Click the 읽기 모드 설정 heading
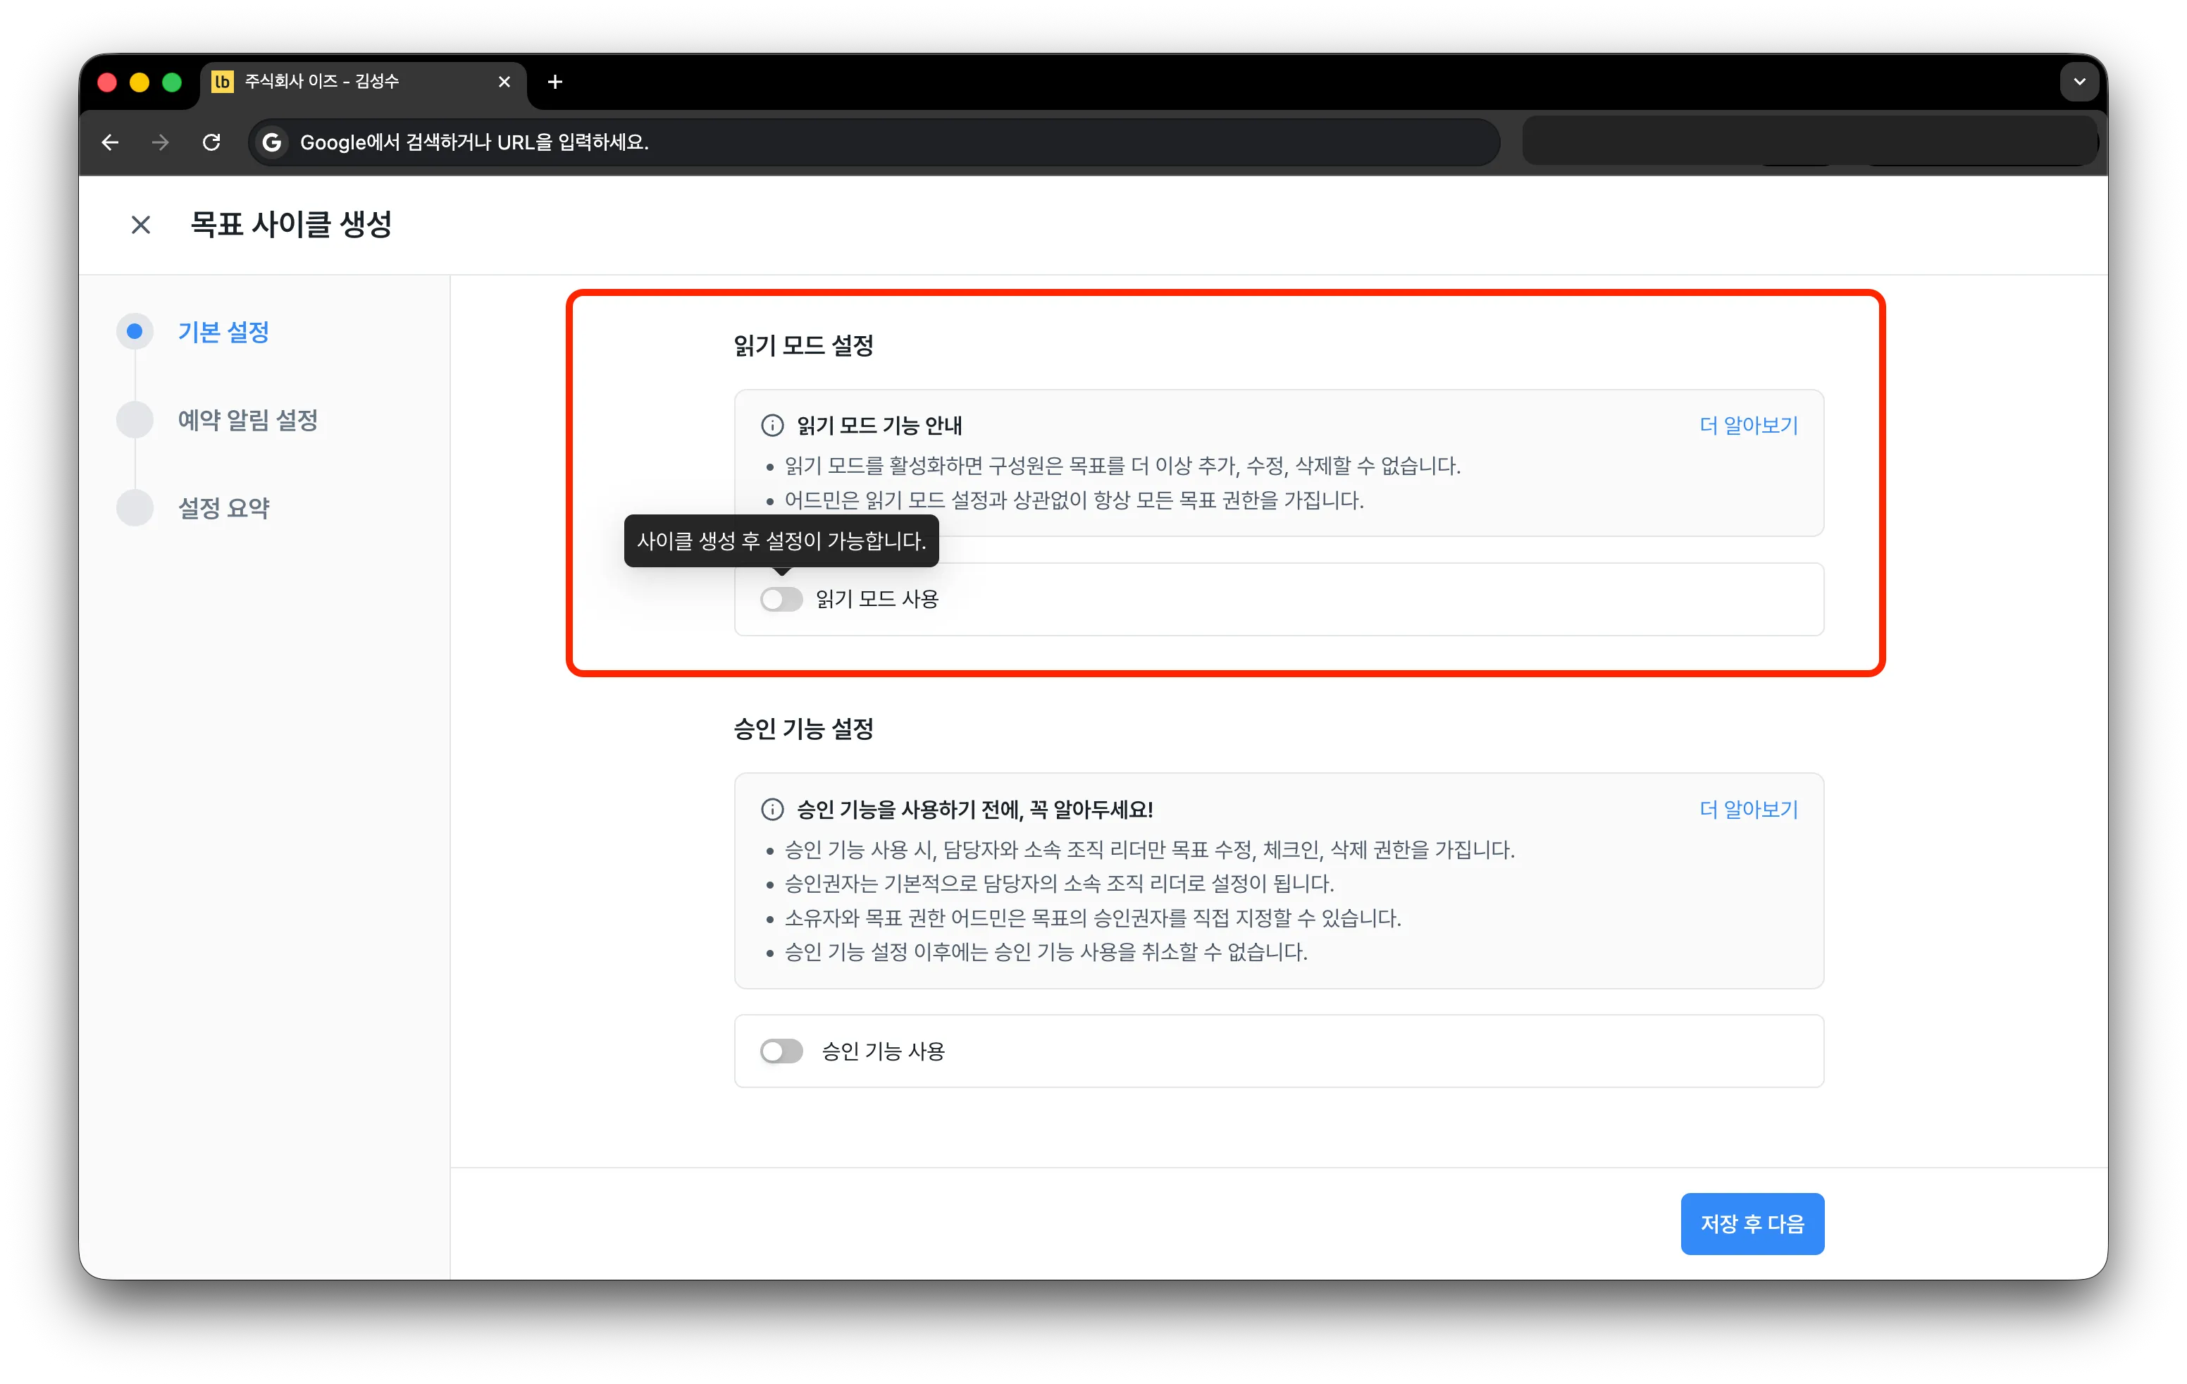 (x=804, y=346)
